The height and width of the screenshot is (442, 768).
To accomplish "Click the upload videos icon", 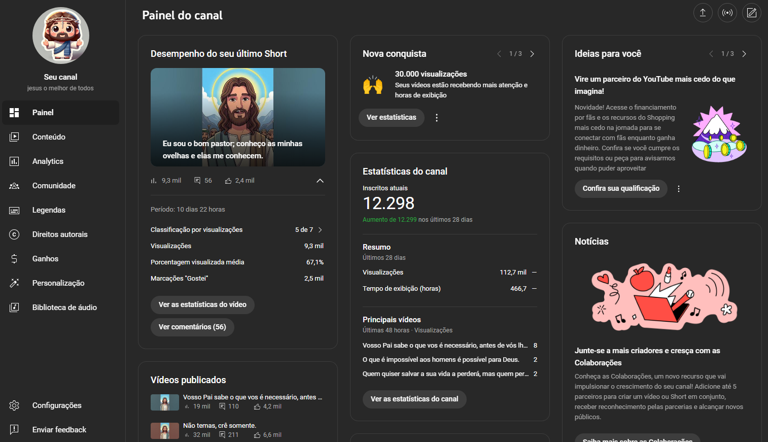I will point(703,13).
